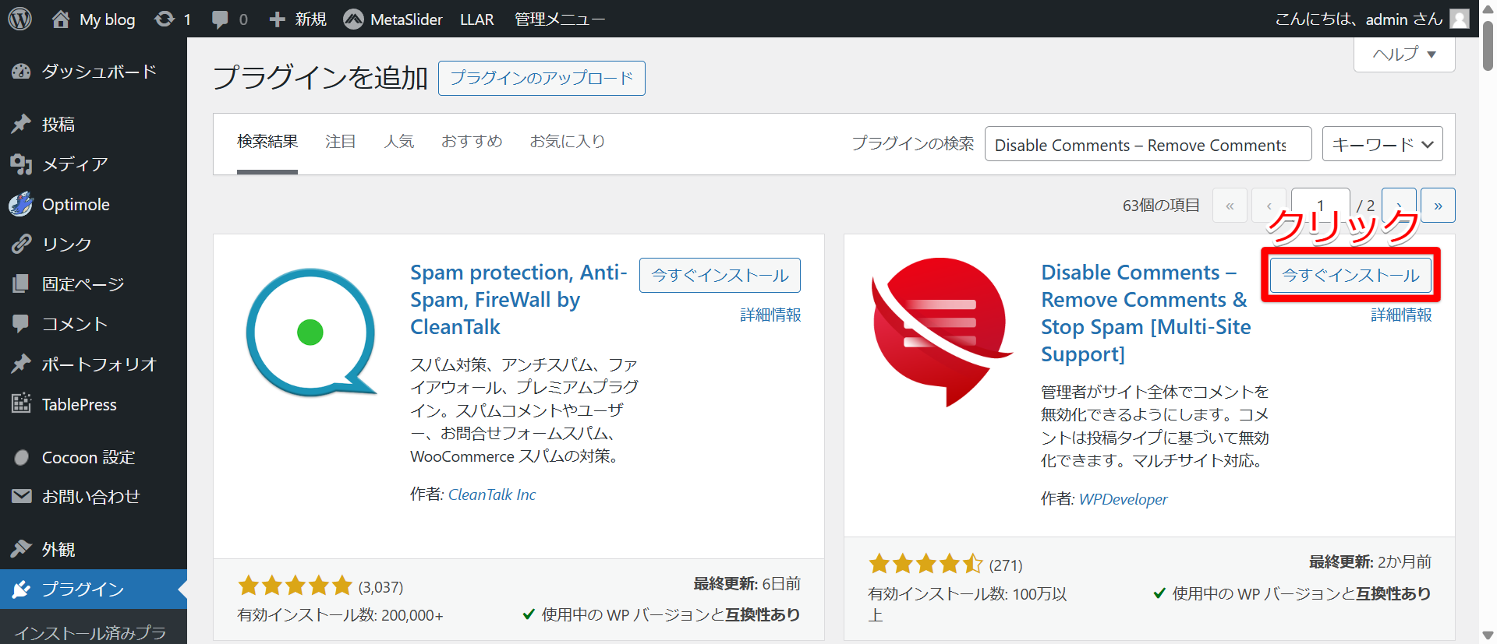Click the コメント bubble icon in sidebar
1497x644 pixels.
tap(21, 324)
